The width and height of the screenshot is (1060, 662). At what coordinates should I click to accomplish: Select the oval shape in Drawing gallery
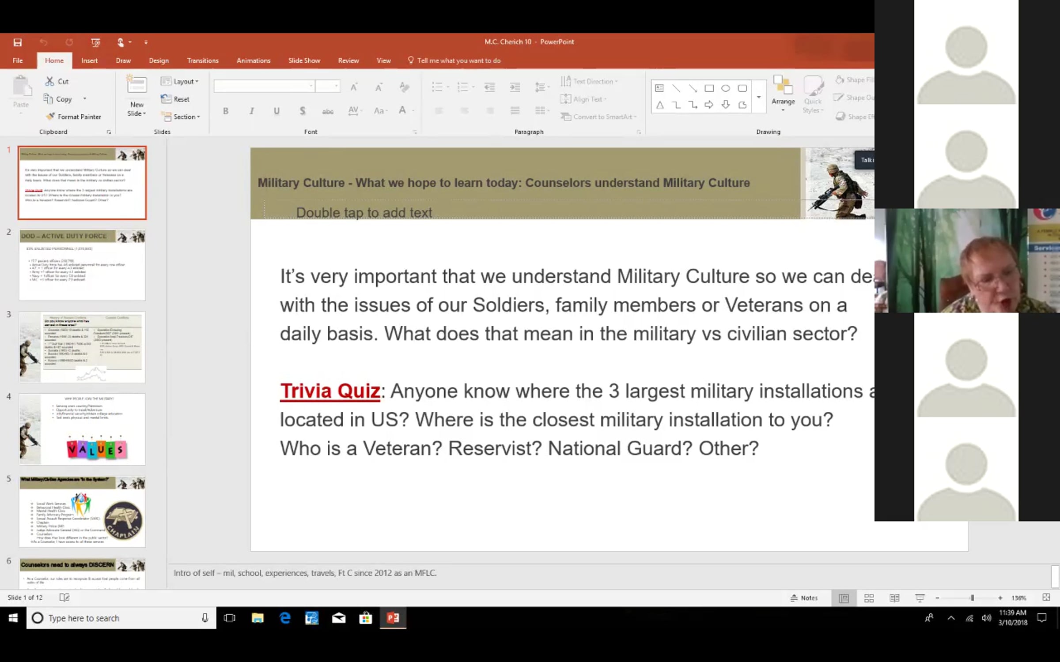725,88
